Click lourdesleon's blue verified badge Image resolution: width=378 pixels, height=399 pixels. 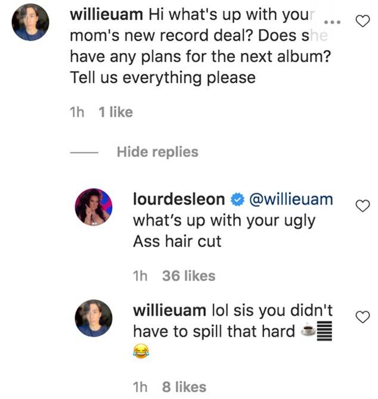237,199
